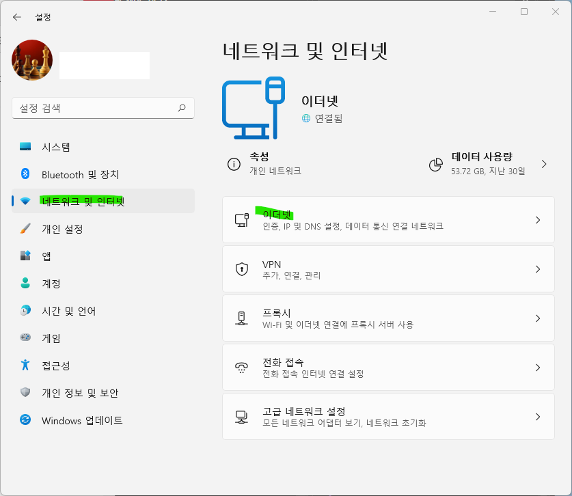The width and height of the screenshot is (572, 496).
Task: Click the Wi-Fi network icon in sidebar
Action: [x=25, y=201]
